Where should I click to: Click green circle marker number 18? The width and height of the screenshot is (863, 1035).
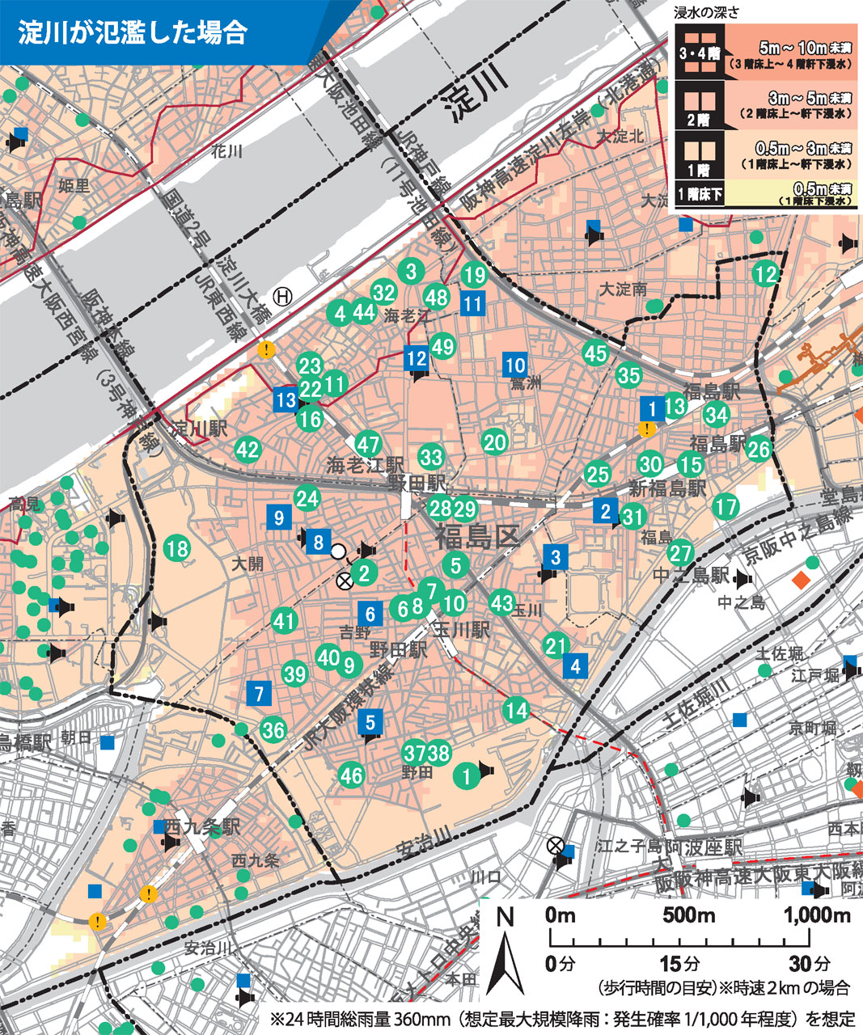tap(176, 549)
